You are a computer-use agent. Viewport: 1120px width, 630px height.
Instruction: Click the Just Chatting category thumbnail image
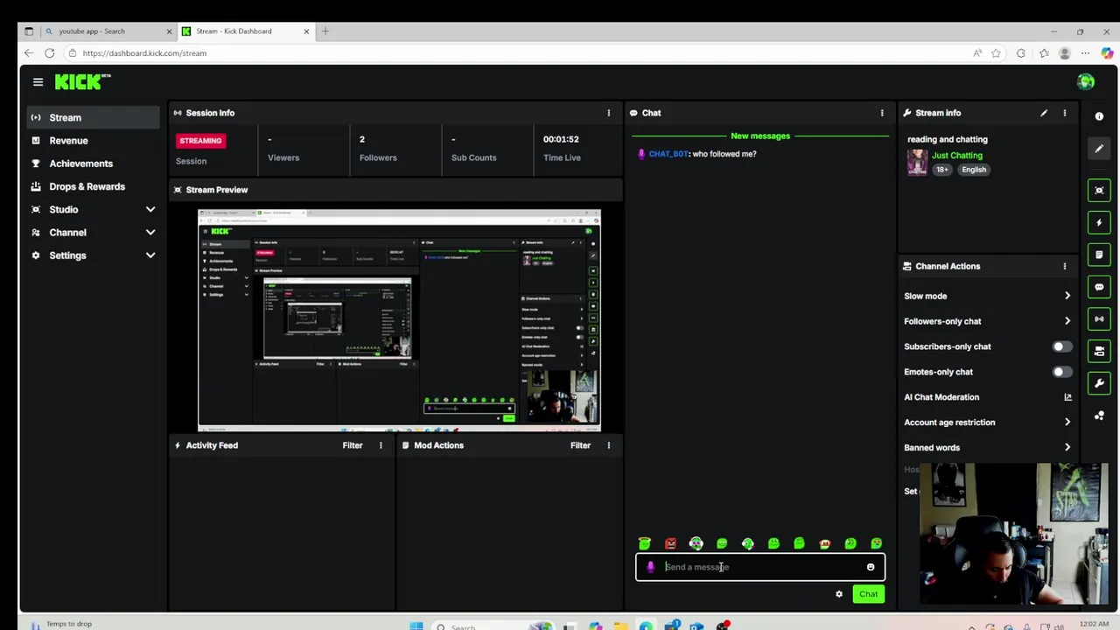[x=917, y=163]
